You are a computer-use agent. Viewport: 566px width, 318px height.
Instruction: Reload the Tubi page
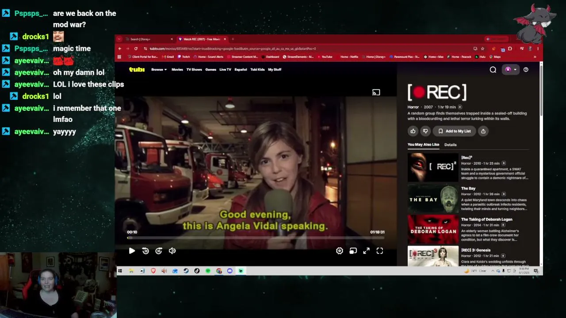coord(136,49)
